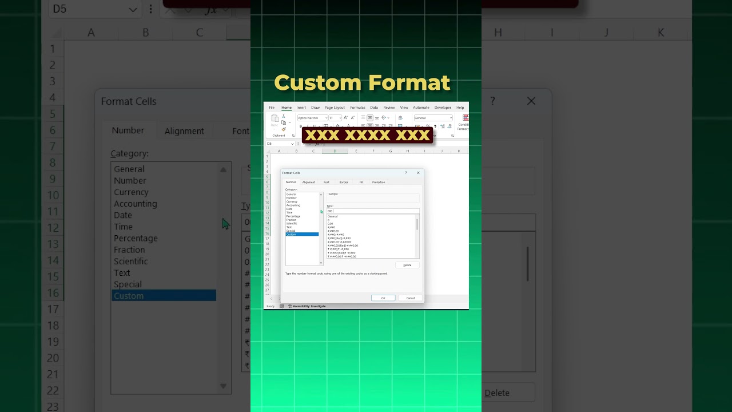
Task: Click the Copy icon in the Clipboard group
Action: click(283, 122)
